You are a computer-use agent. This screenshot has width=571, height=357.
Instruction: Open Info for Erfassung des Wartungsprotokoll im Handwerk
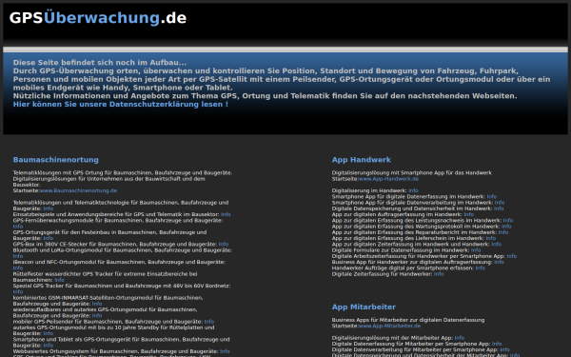pyautogui.click(x=506, y=227)
